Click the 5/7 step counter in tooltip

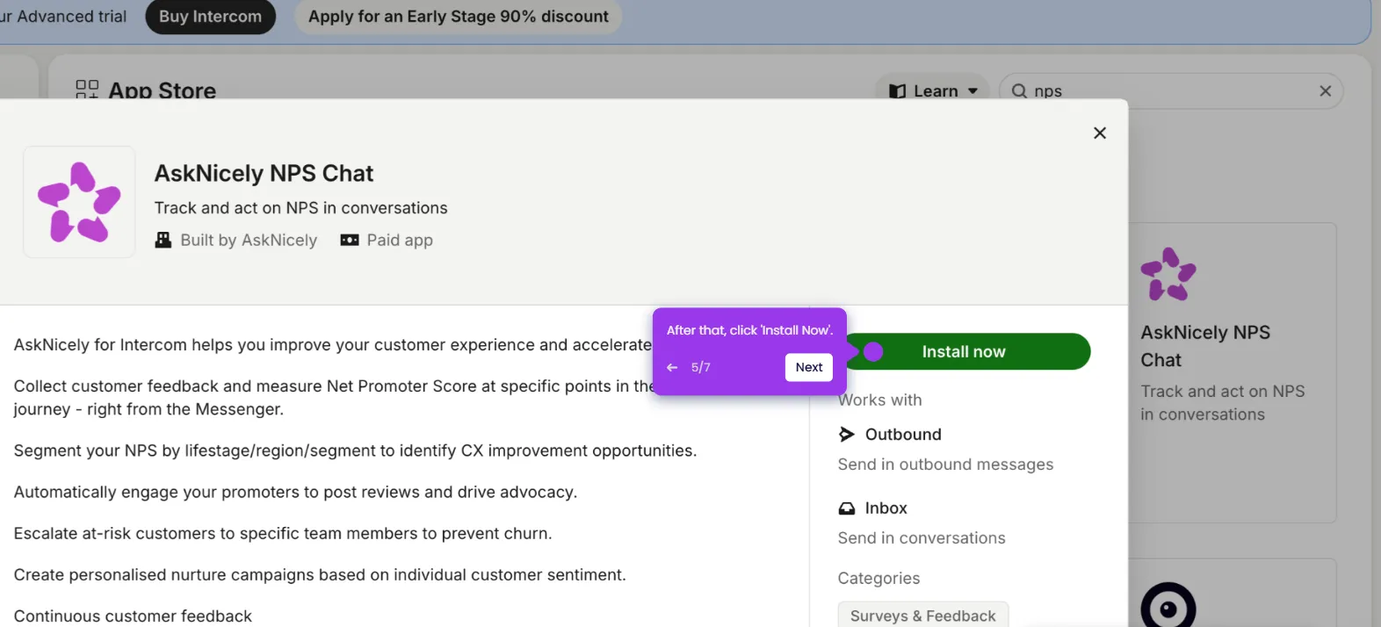[x=700, y=367]
